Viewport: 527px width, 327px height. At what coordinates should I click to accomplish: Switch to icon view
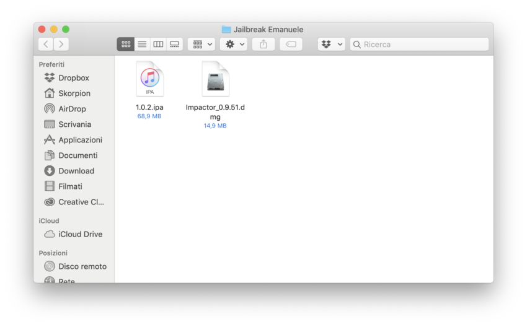pyautogui.click(x=126, y=45)
